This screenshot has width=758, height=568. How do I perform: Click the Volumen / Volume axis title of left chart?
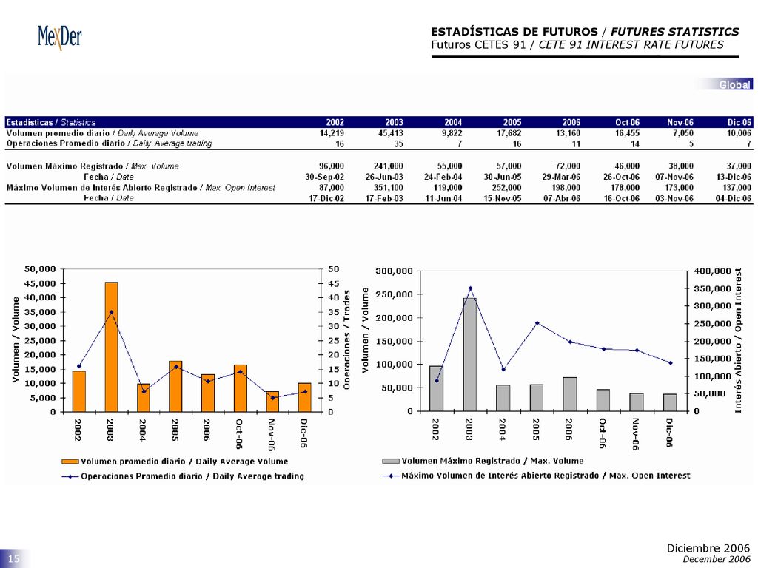click(x=16, y=339)
